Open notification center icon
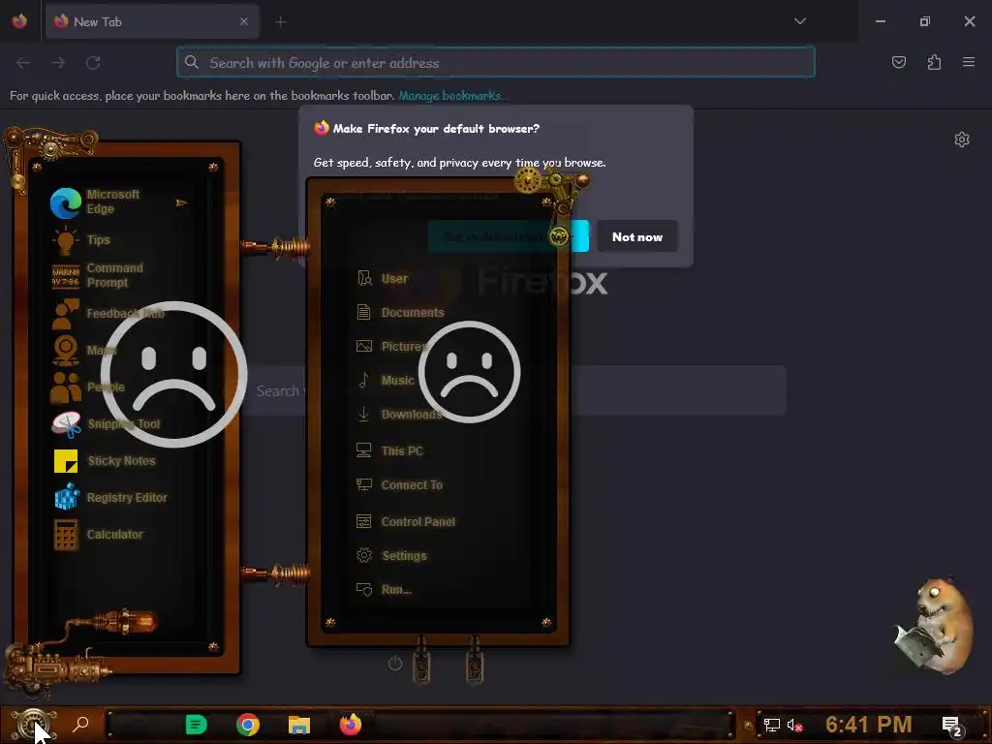This screenshot has height=744, width=992. click(951, 726)
